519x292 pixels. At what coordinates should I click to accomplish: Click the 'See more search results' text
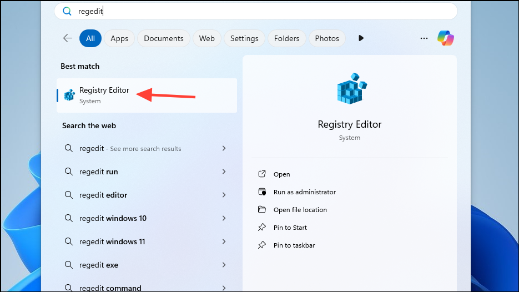(145, 149)
